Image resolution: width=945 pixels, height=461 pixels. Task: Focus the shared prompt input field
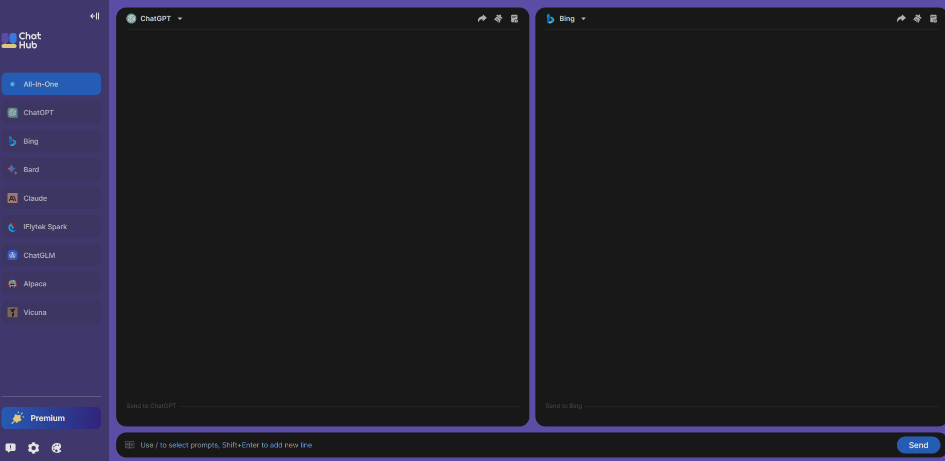click(501, 445)
